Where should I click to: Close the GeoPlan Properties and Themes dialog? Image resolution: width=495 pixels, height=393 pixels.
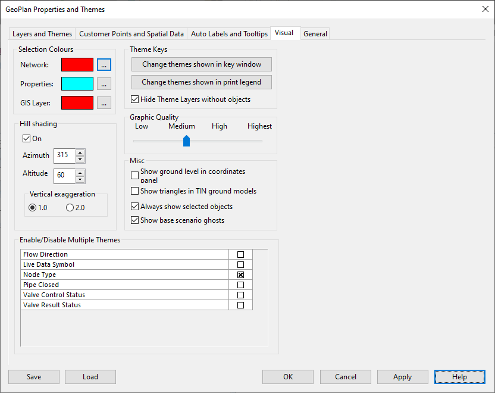[485, 9]
